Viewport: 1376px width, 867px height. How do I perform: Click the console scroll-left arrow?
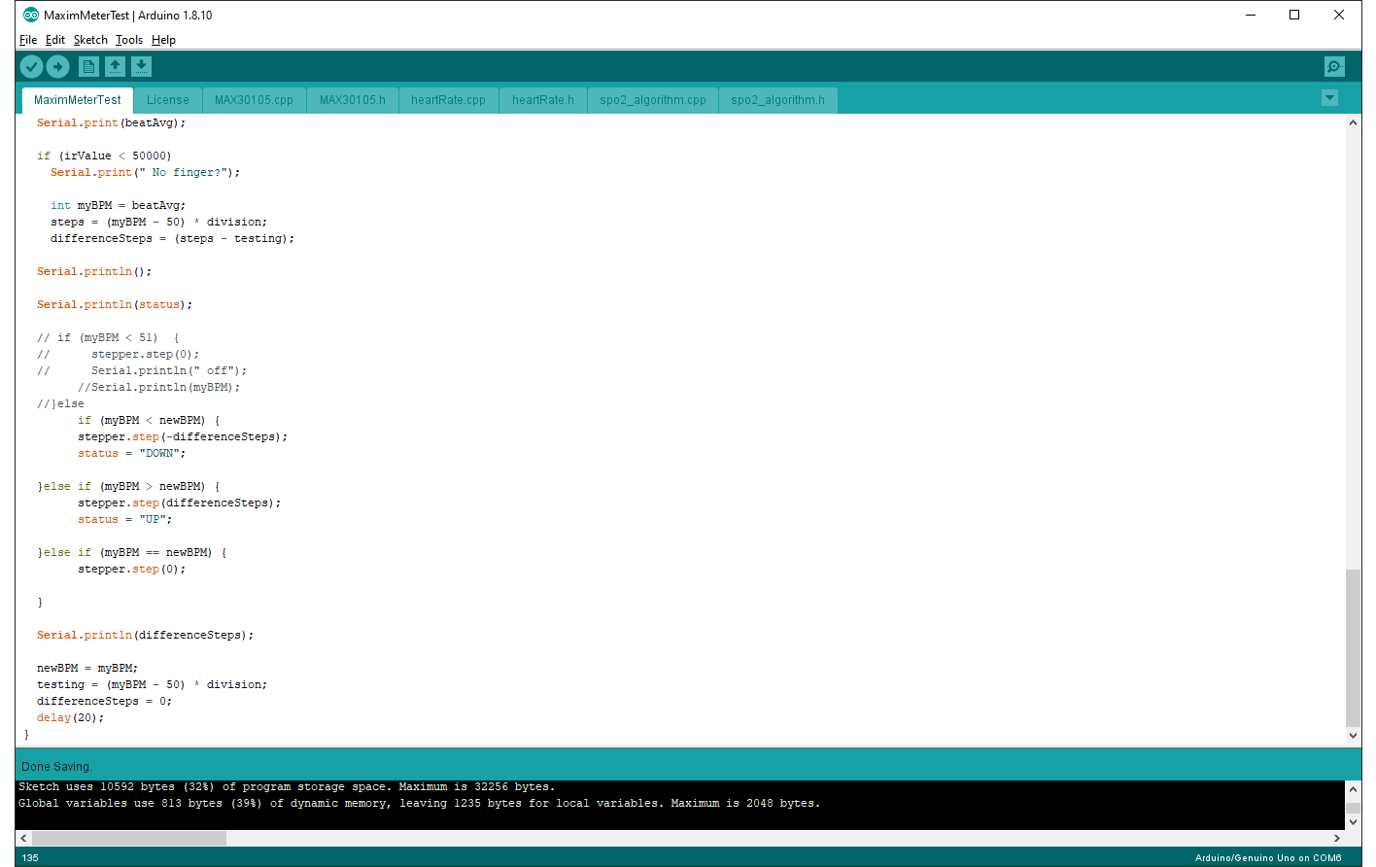coord(23,838)
